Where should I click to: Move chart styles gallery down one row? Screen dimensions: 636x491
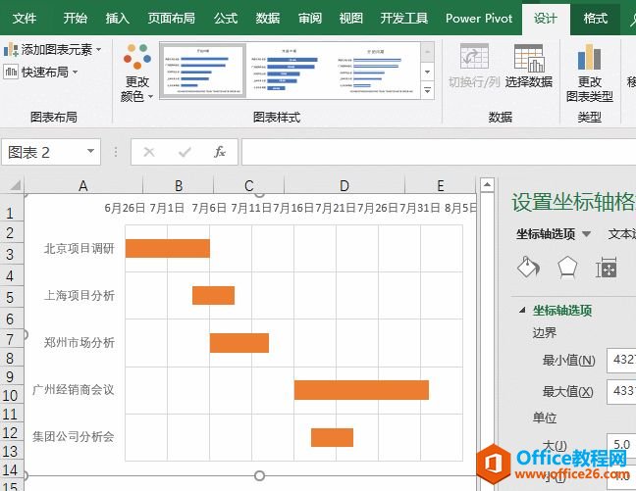point(427,73)
